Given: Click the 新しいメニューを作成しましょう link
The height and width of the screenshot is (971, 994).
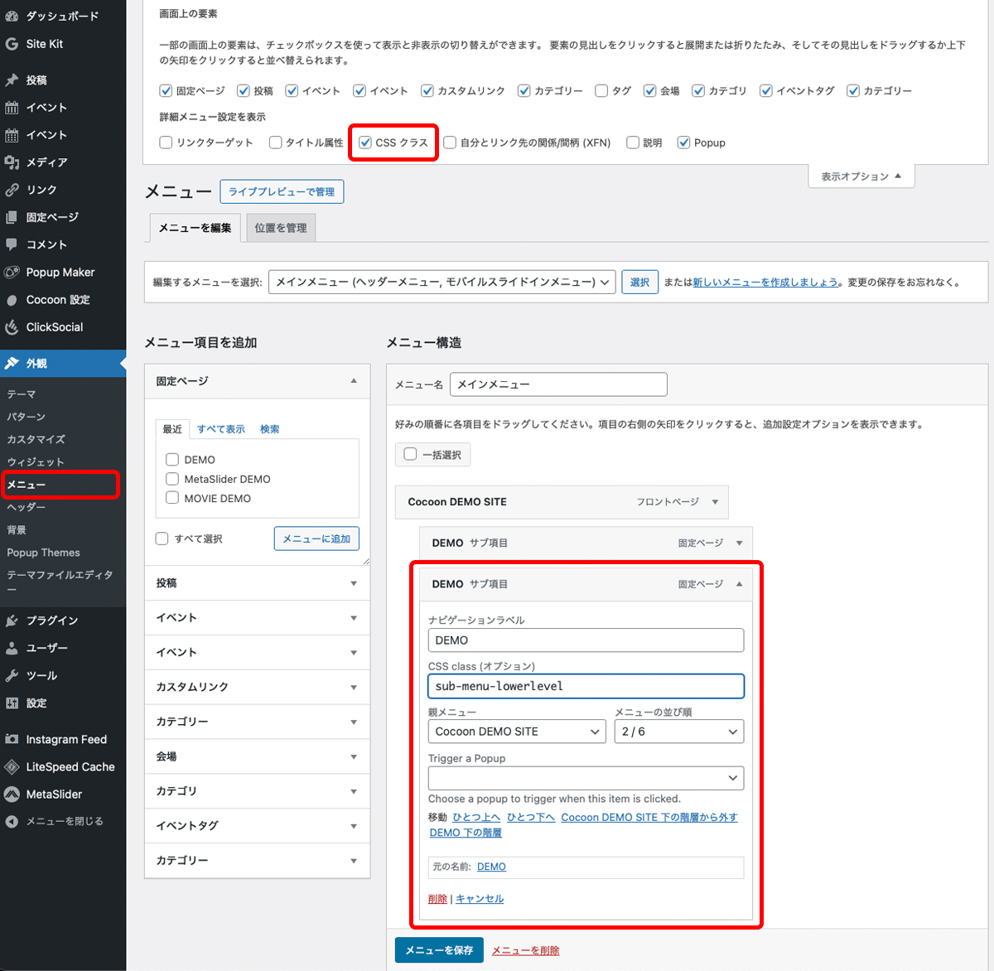Looking at the screenshot, I should [763, 282].
